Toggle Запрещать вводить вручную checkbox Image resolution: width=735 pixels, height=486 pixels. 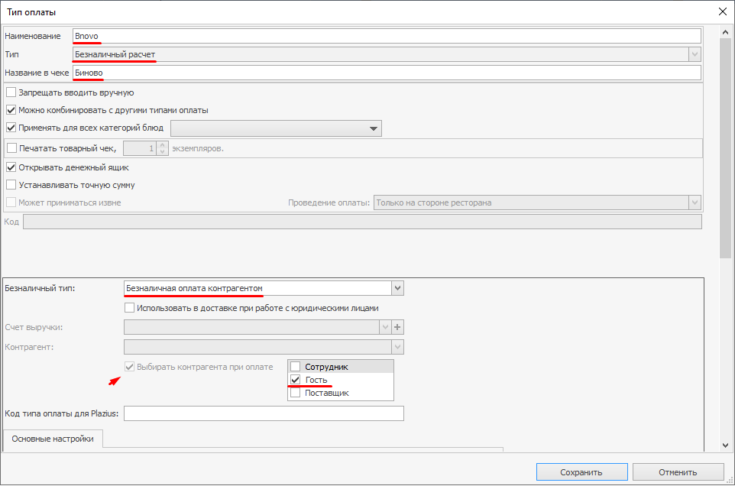pyautogui.click(x=11, y=92)
